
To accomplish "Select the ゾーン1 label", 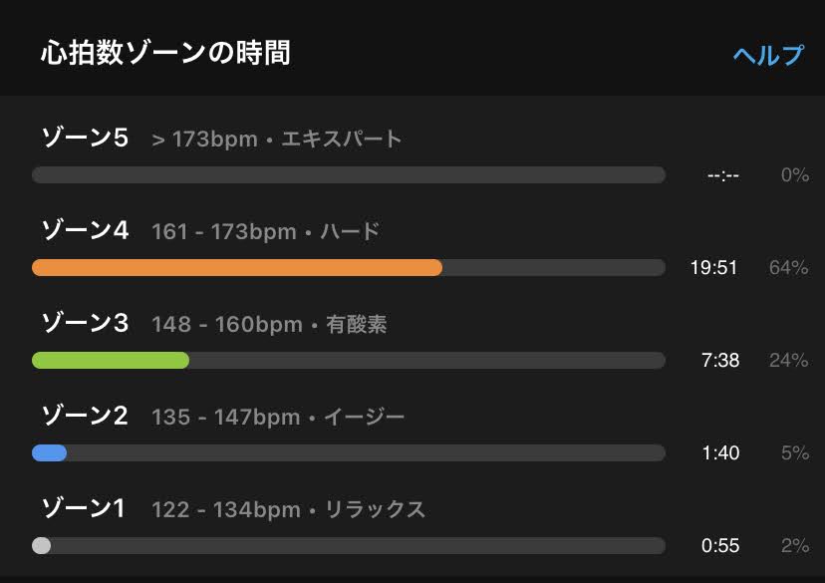I will click(83, 508).
